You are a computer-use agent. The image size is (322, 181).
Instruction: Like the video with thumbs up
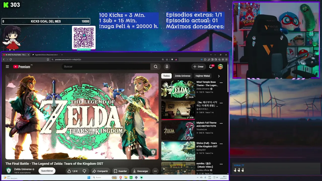pyautogui.click(x=72, y=171)
